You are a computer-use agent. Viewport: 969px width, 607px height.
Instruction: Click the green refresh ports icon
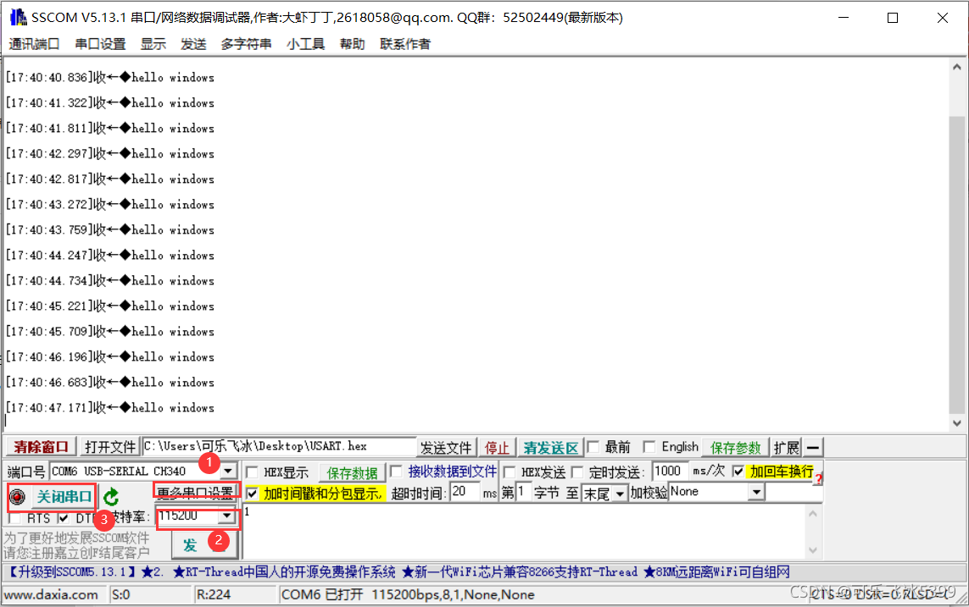coord(111,497)
